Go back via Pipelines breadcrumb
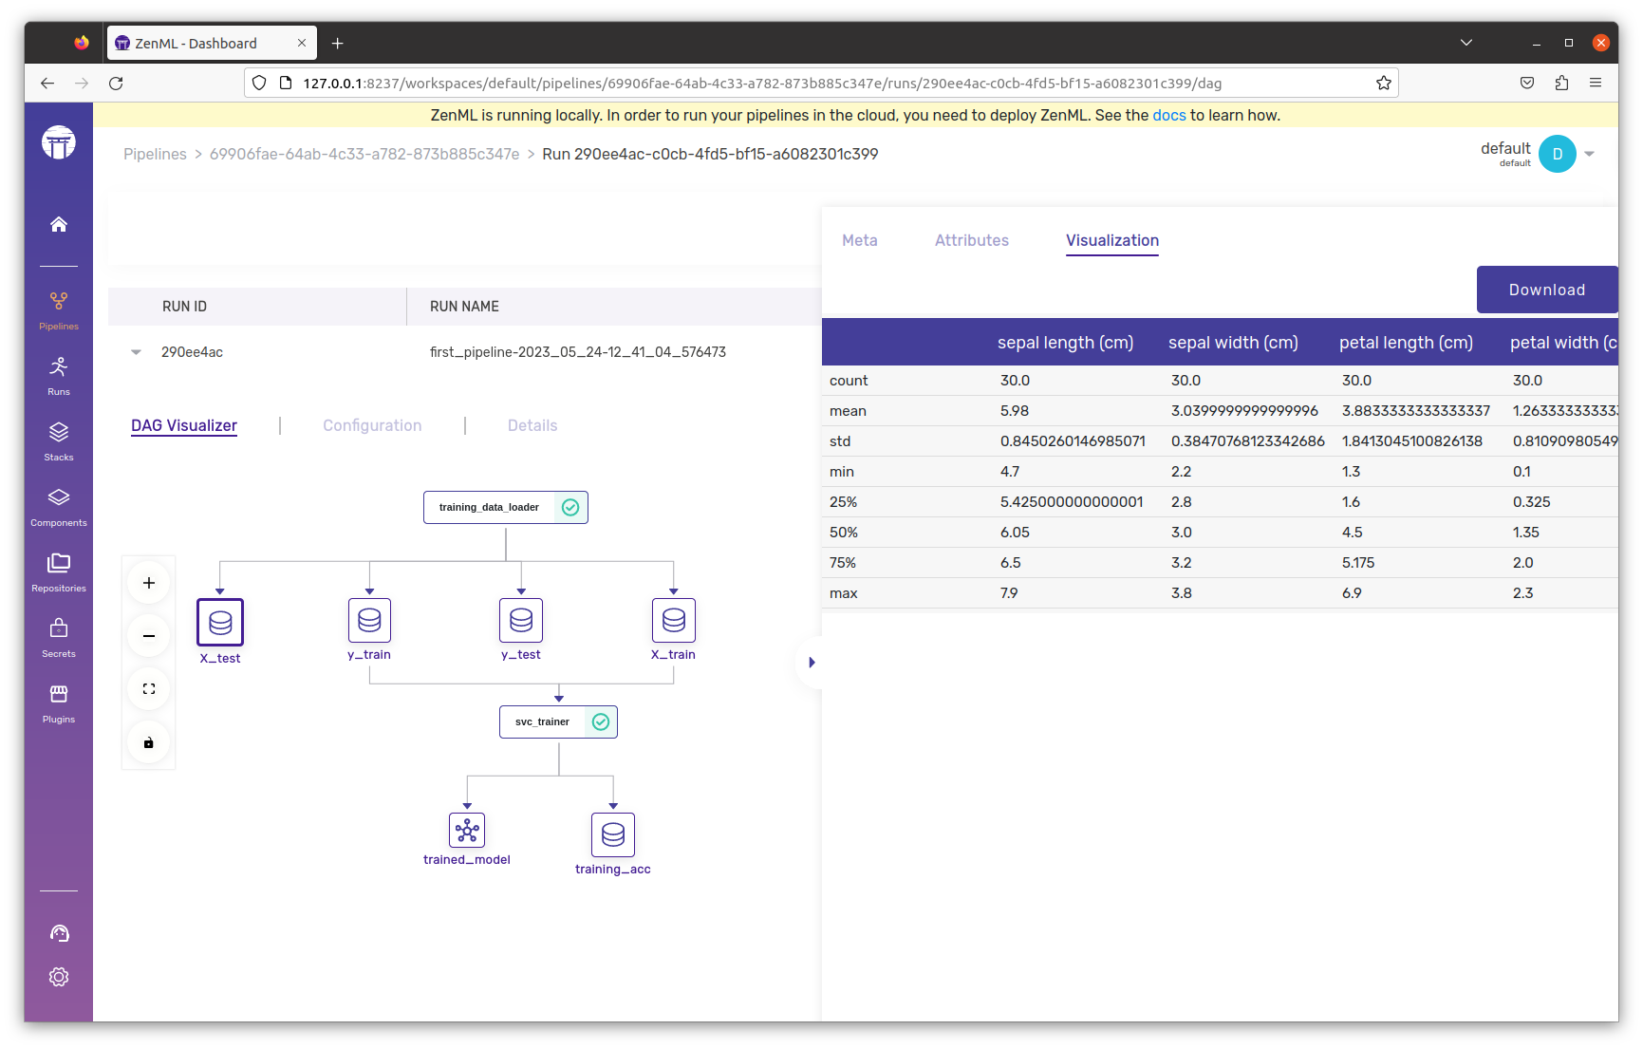Viewport: 1643px width, 1049px height. coord(155,154)
